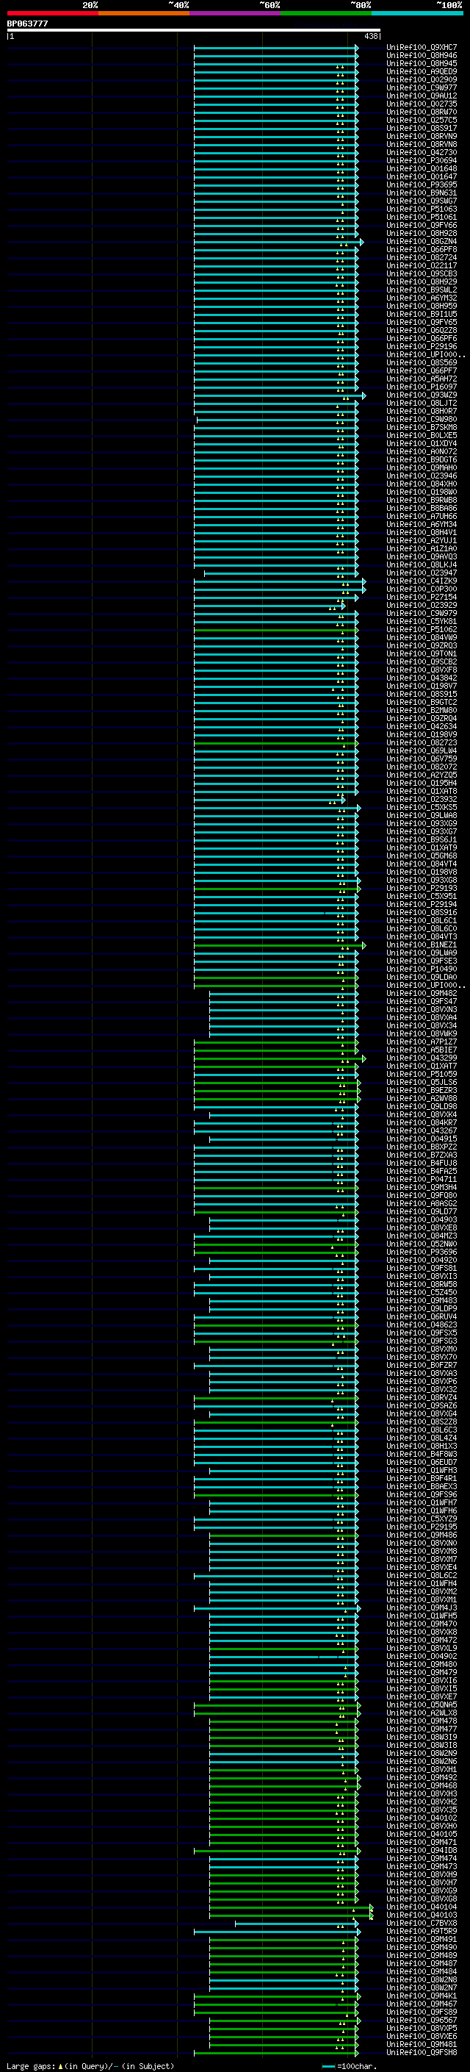The image size is (470, 2072).
Task: Select hit label UniRef100_Q9T0N1
Action: pyautogui.click(x=421, y=653)
